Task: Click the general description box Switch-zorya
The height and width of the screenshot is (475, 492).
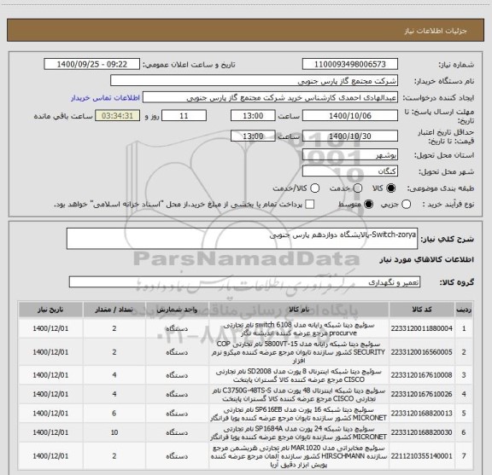Action: point(242,239)
